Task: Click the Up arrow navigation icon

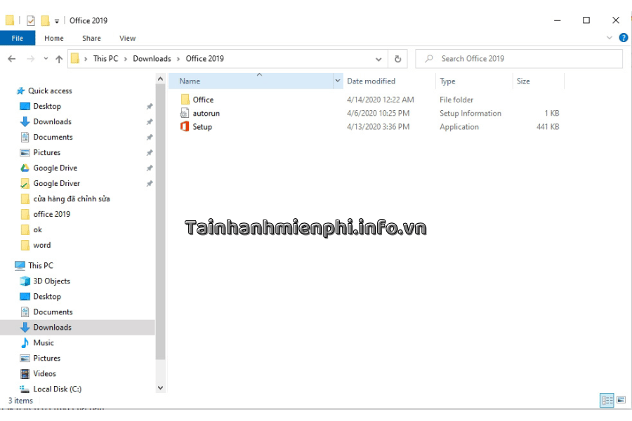Action: click(59, 59)
